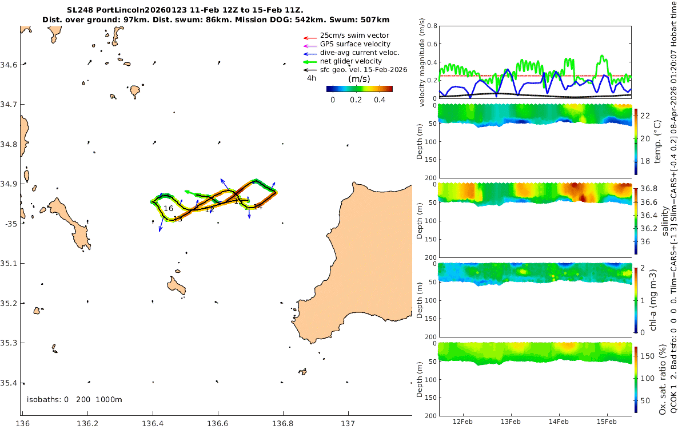
Task: Click day marker 12 on glider track
Action: [209, 210]
